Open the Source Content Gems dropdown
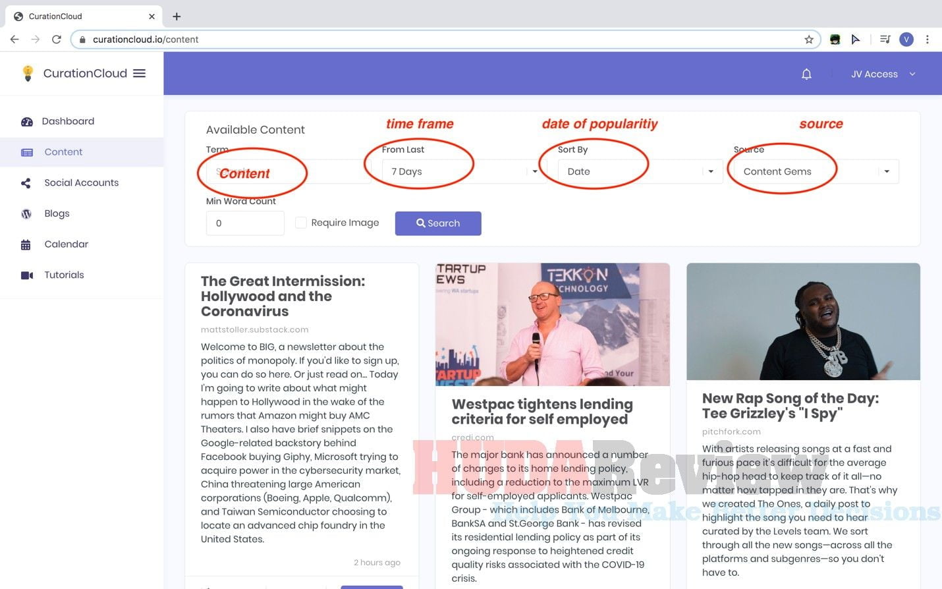The width and height of the screenshot is (942, 589). [816, 171]
